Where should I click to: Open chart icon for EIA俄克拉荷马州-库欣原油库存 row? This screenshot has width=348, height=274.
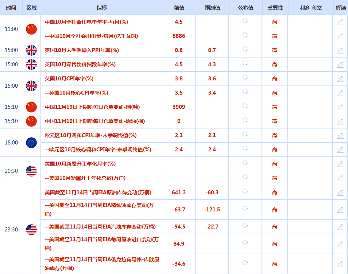(x=340, y=264)
